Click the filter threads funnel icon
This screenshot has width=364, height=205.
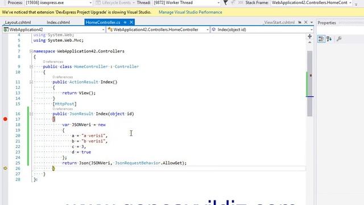[x=225, y=2]
